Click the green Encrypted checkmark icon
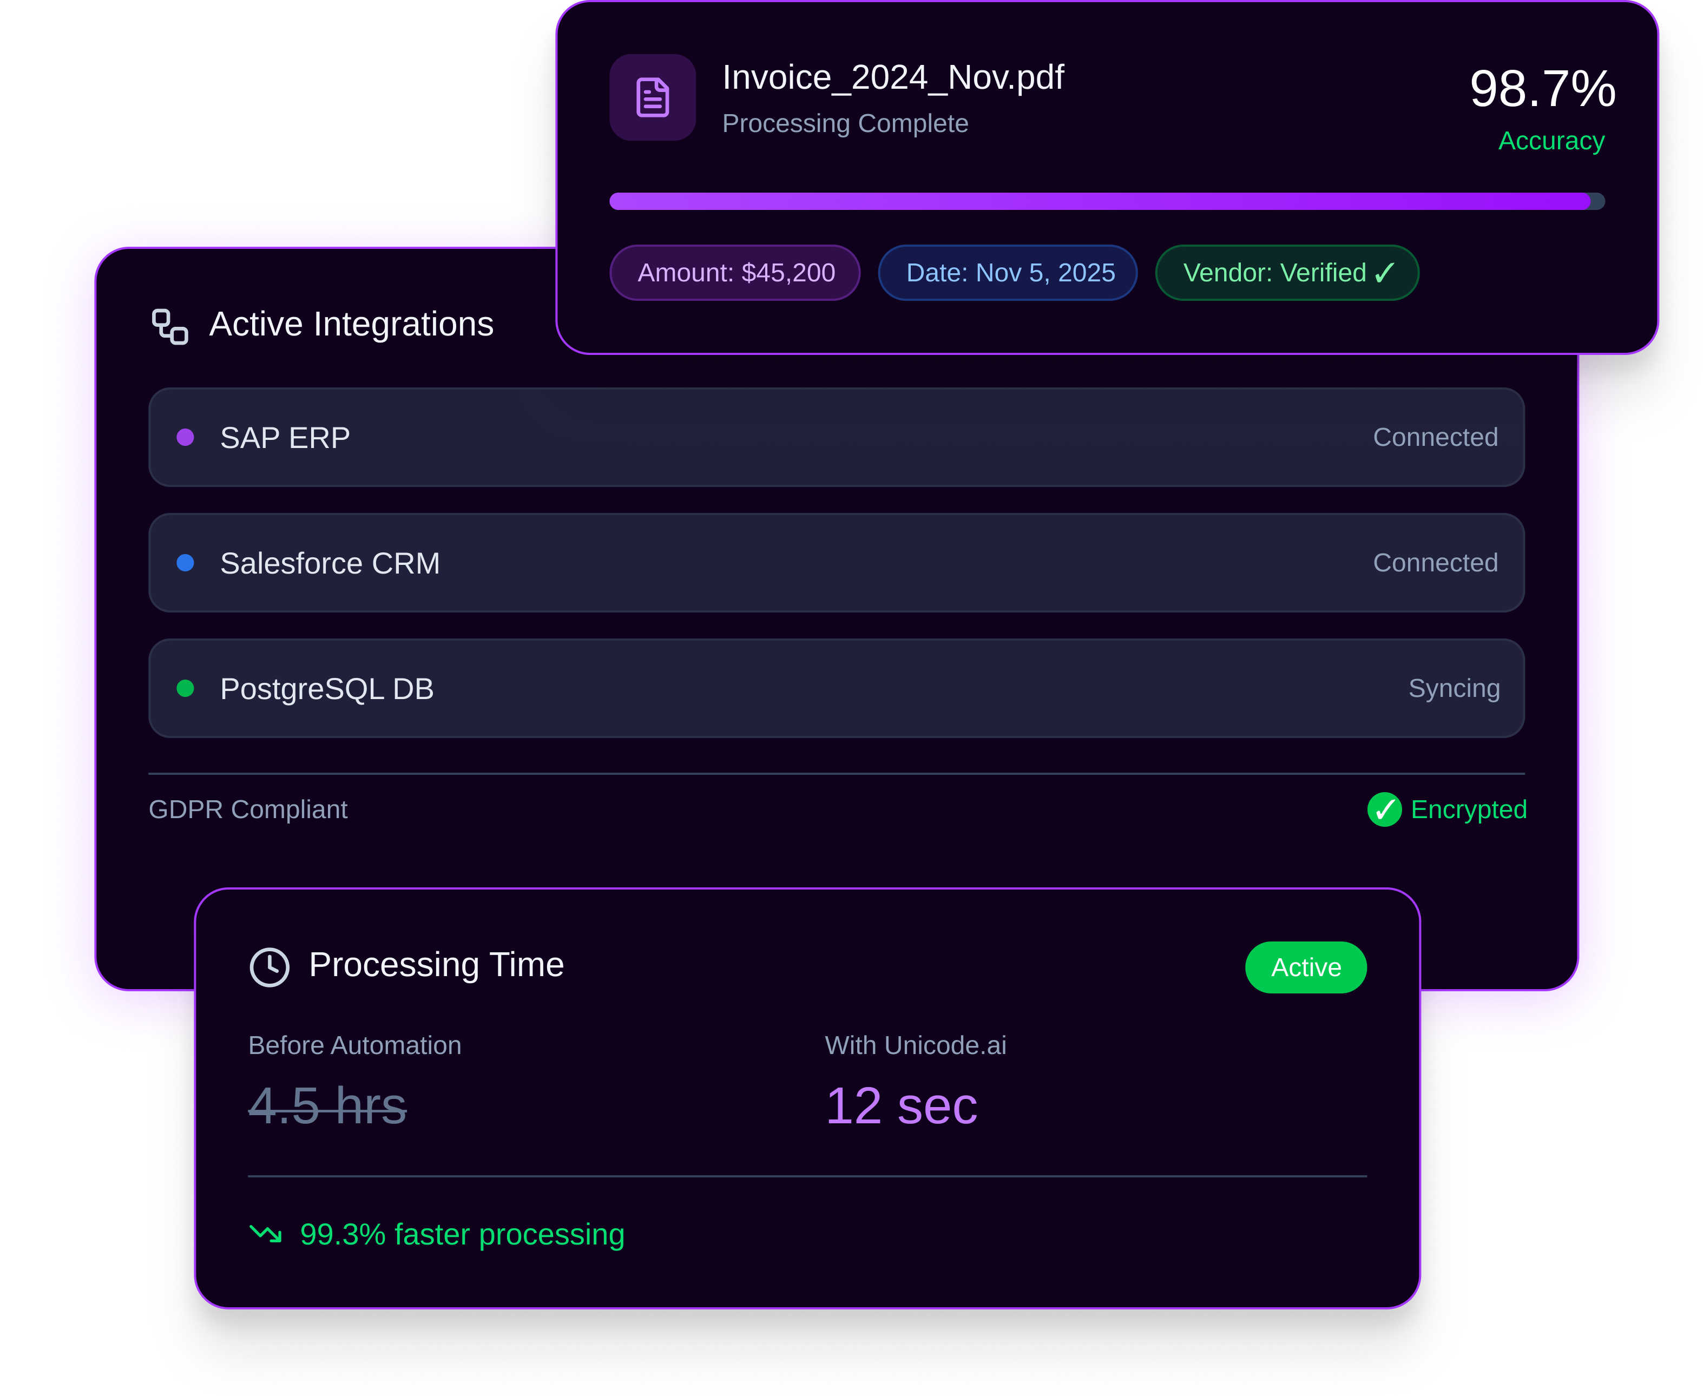This screenshot has height=1396, width=1703. point(1385,810)
